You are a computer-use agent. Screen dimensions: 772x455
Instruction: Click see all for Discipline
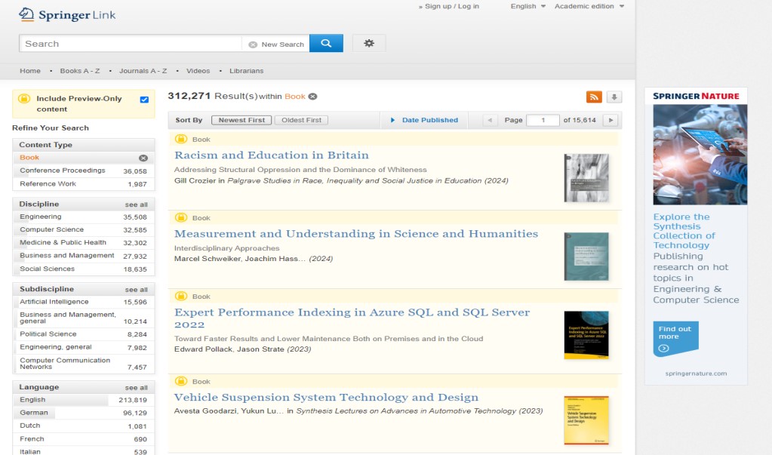coord(136,204)
